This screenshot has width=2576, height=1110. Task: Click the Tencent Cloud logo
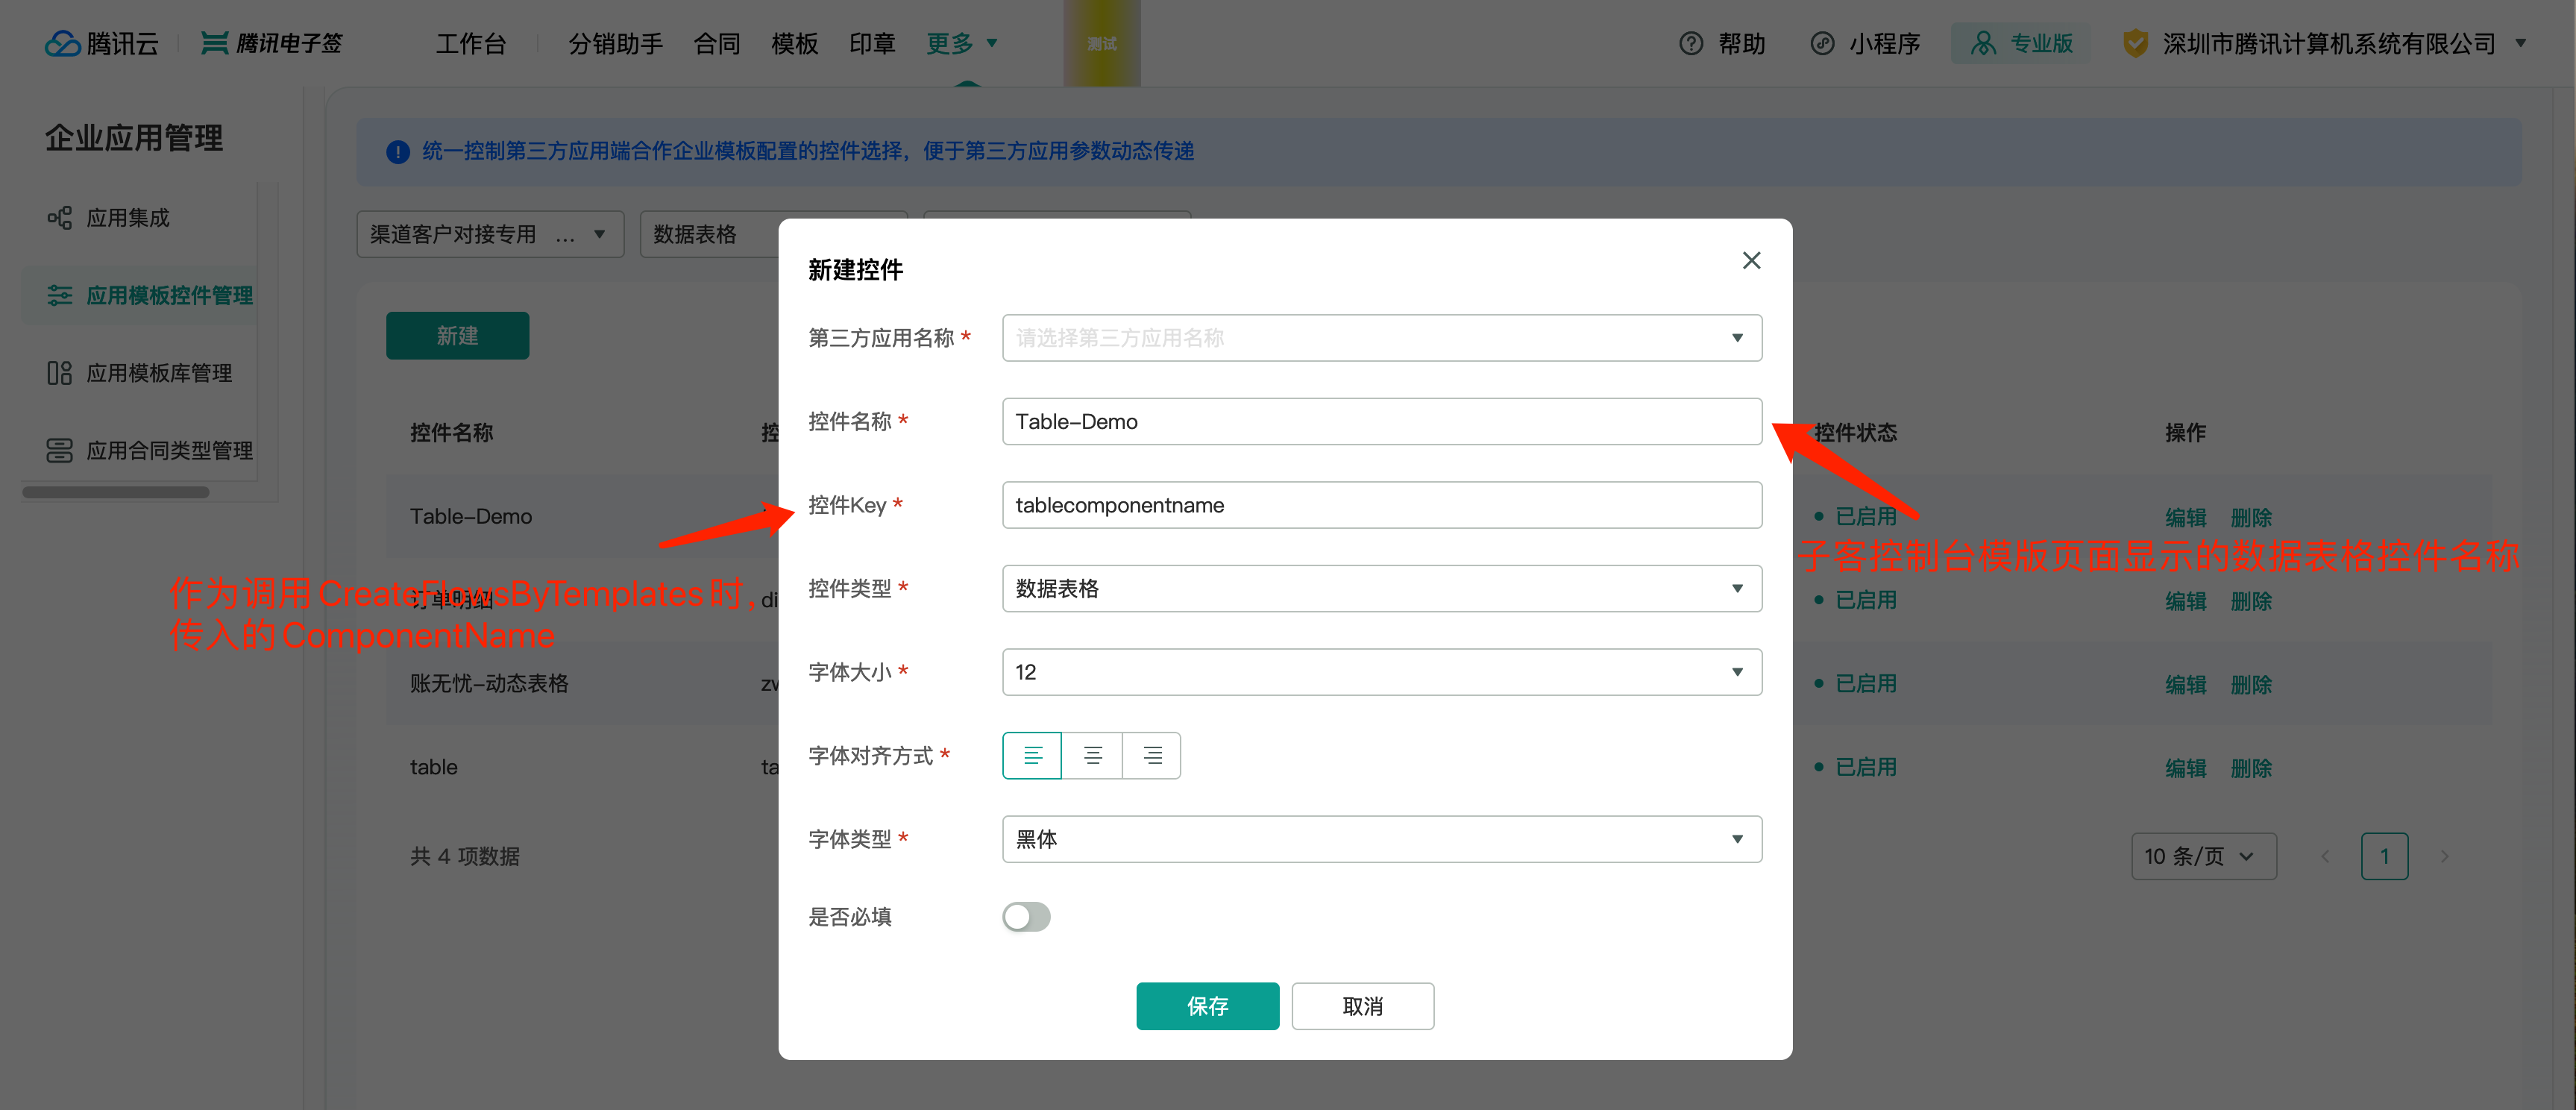point(102,43)
